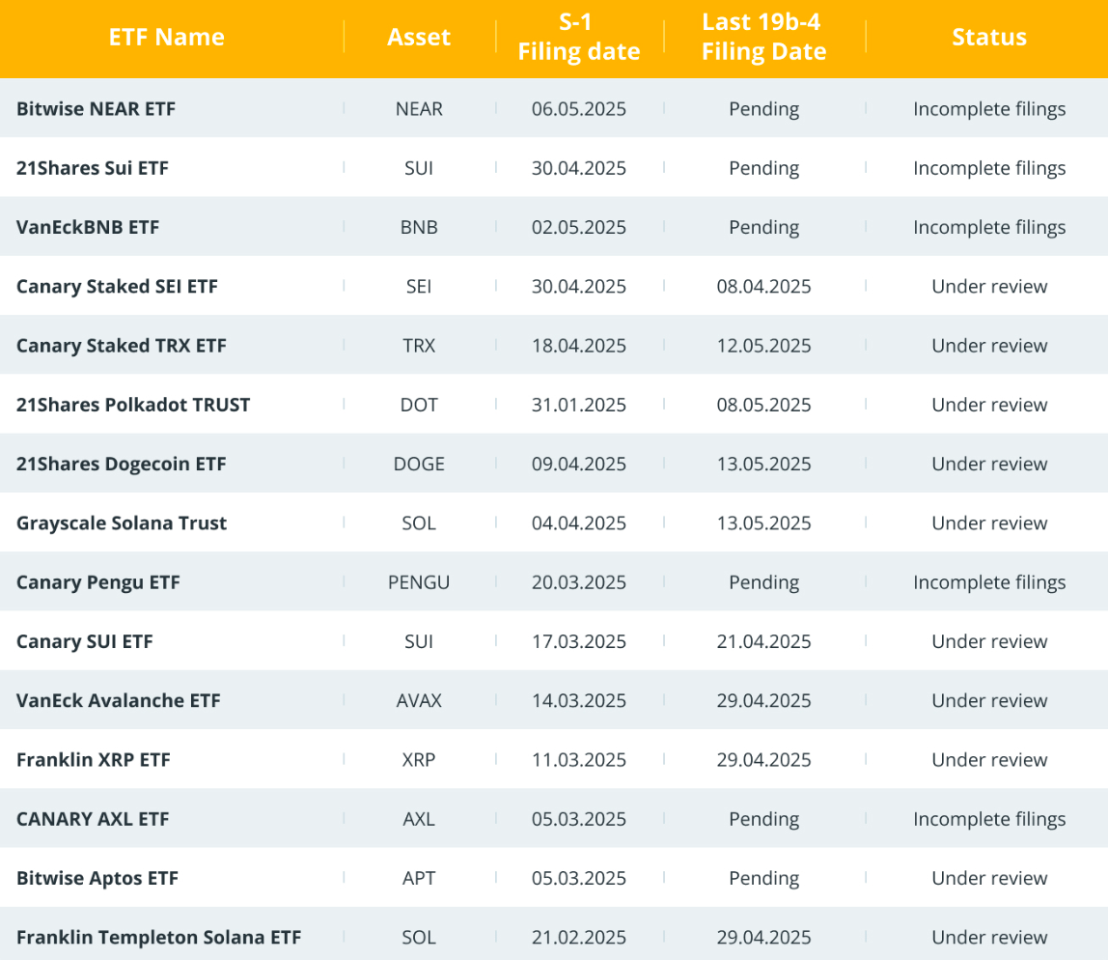Click the DOGE asset cell
Viewport: 1108px width, 960px height.
pyautogui.click(x=419, y=464)
